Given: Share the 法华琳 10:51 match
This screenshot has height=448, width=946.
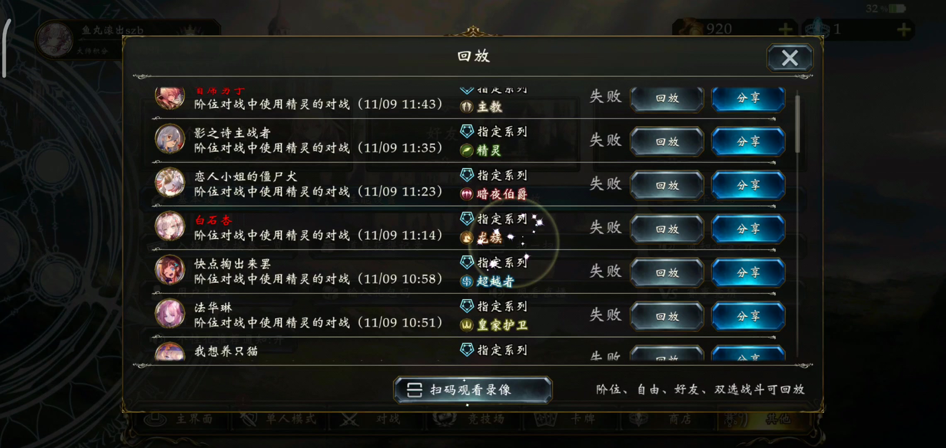Looking at the screenshot, I should 748,317.
